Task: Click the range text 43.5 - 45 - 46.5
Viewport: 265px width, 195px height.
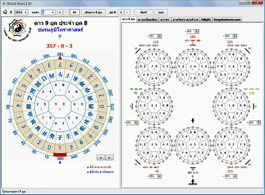Action: pyautogui.click(x=151, y=167)
